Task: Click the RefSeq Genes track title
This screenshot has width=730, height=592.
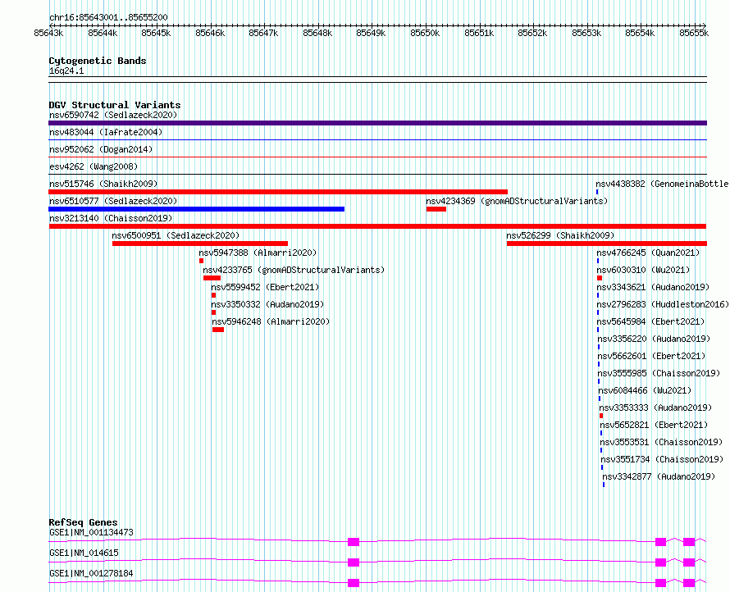Action: pos(83,522)
